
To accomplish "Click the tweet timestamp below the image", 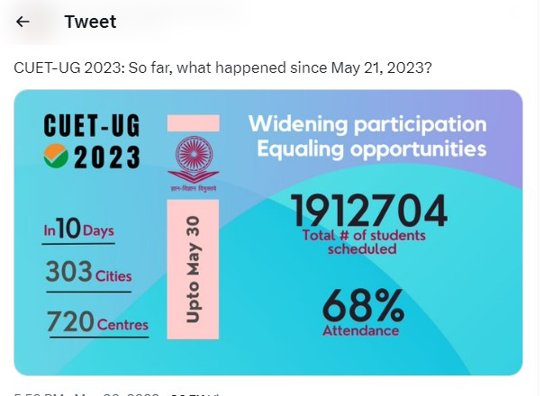I will 81,392.
